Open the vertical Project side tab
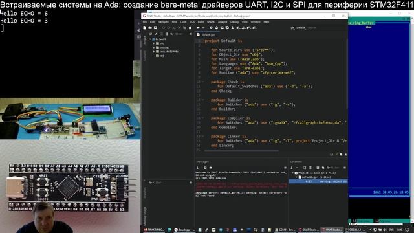This screenshot has height=233, width=414. [x=145, y=40]
